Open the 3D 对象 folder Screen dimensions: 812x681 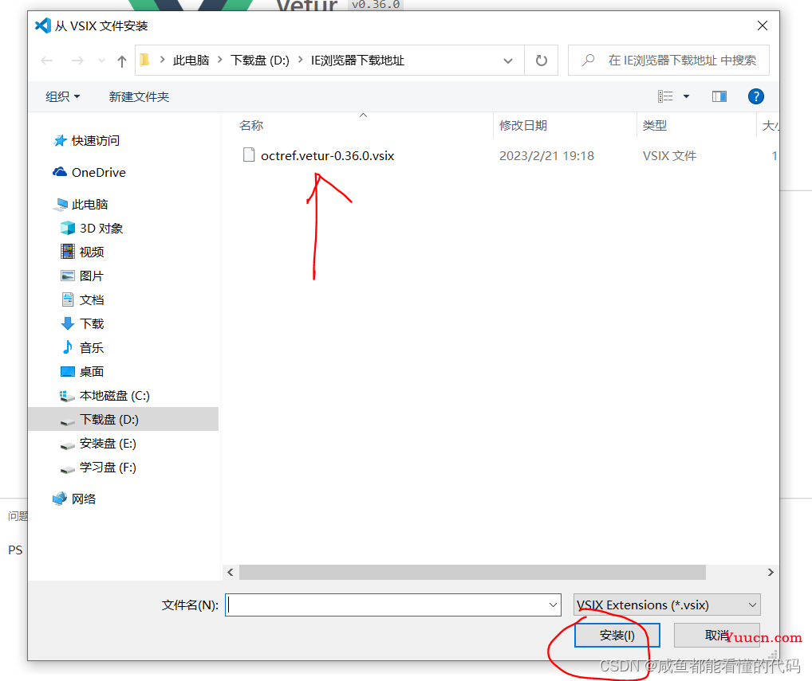(93, 228)
